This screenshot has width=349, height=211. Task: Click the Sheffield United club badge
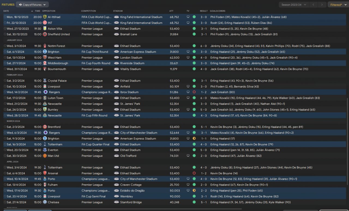45,34
